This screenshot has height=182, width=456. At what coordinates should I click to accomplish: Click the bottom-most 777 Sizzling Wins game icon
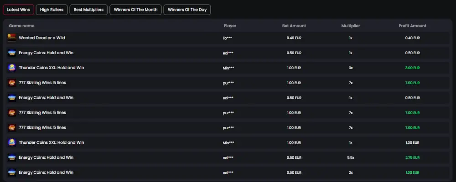click(x=12, y=128)
